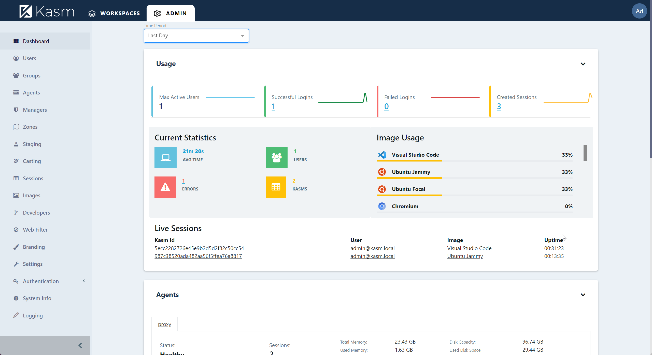Viewport: 652px width, 355px height.
Task: Open the Time Period dropdown
Action: [x=196, y=36]
